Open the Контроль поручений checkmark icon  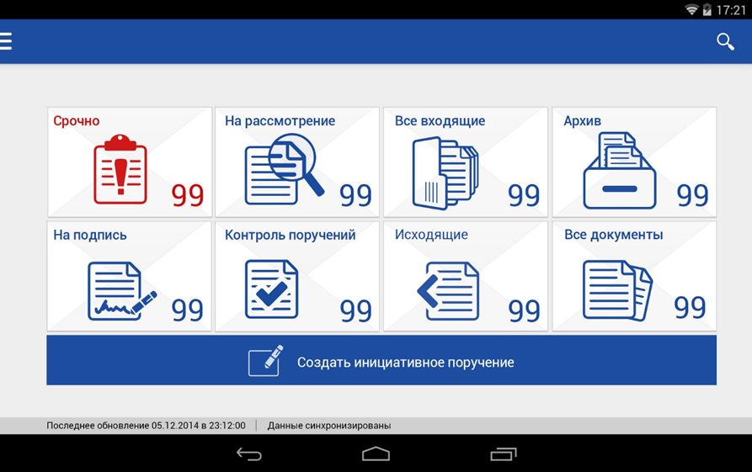tap(271, 289)
